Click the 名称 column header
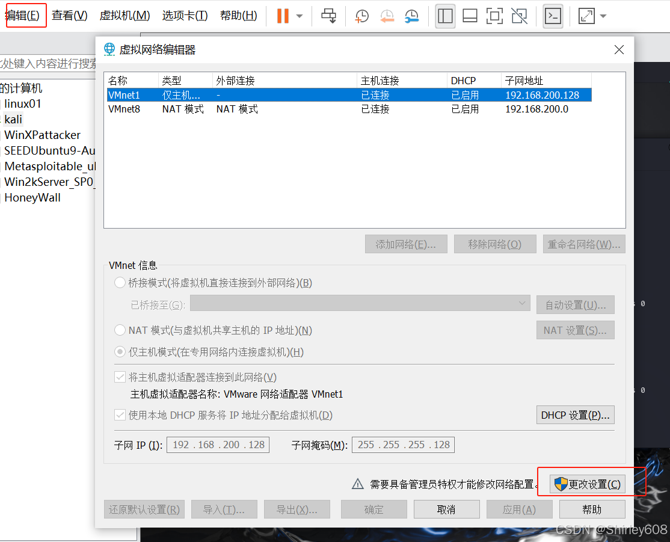This screenshot has width=670, height=542. click(x=132, y=81)
